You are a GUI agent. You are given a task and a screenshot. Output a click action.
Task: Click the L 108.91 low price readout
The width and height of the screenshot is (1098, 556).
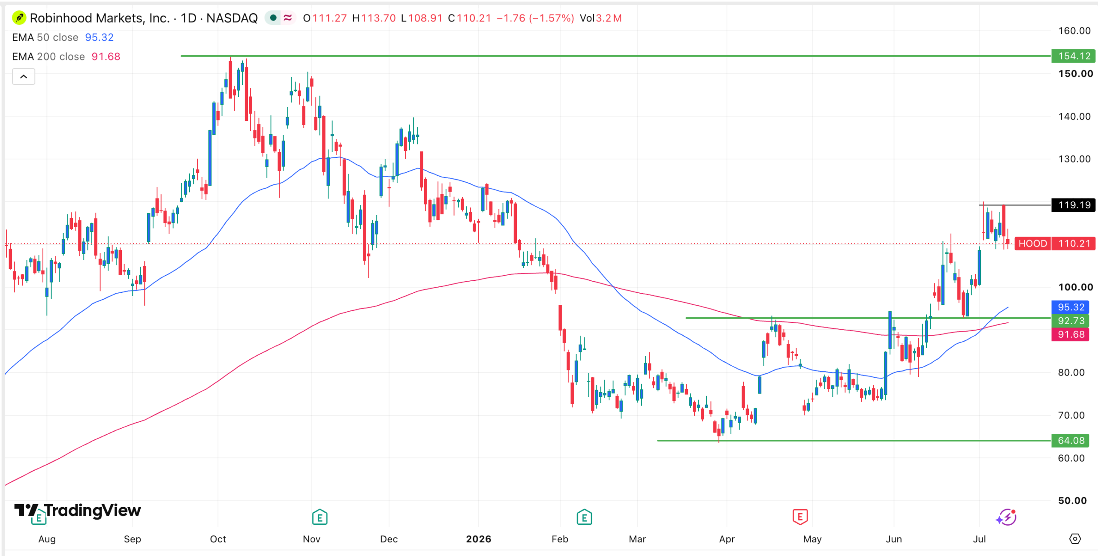421,18
